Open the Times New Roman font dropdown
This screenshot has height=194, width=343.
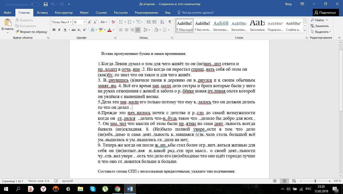click(71, 22)
